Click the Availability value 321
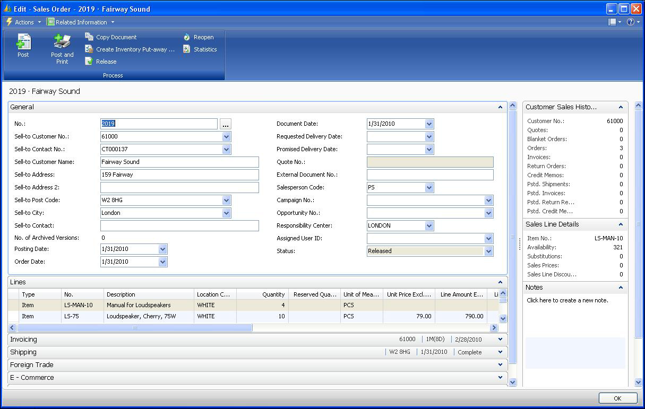The image size is (645, 409). (x=618, y=247)
